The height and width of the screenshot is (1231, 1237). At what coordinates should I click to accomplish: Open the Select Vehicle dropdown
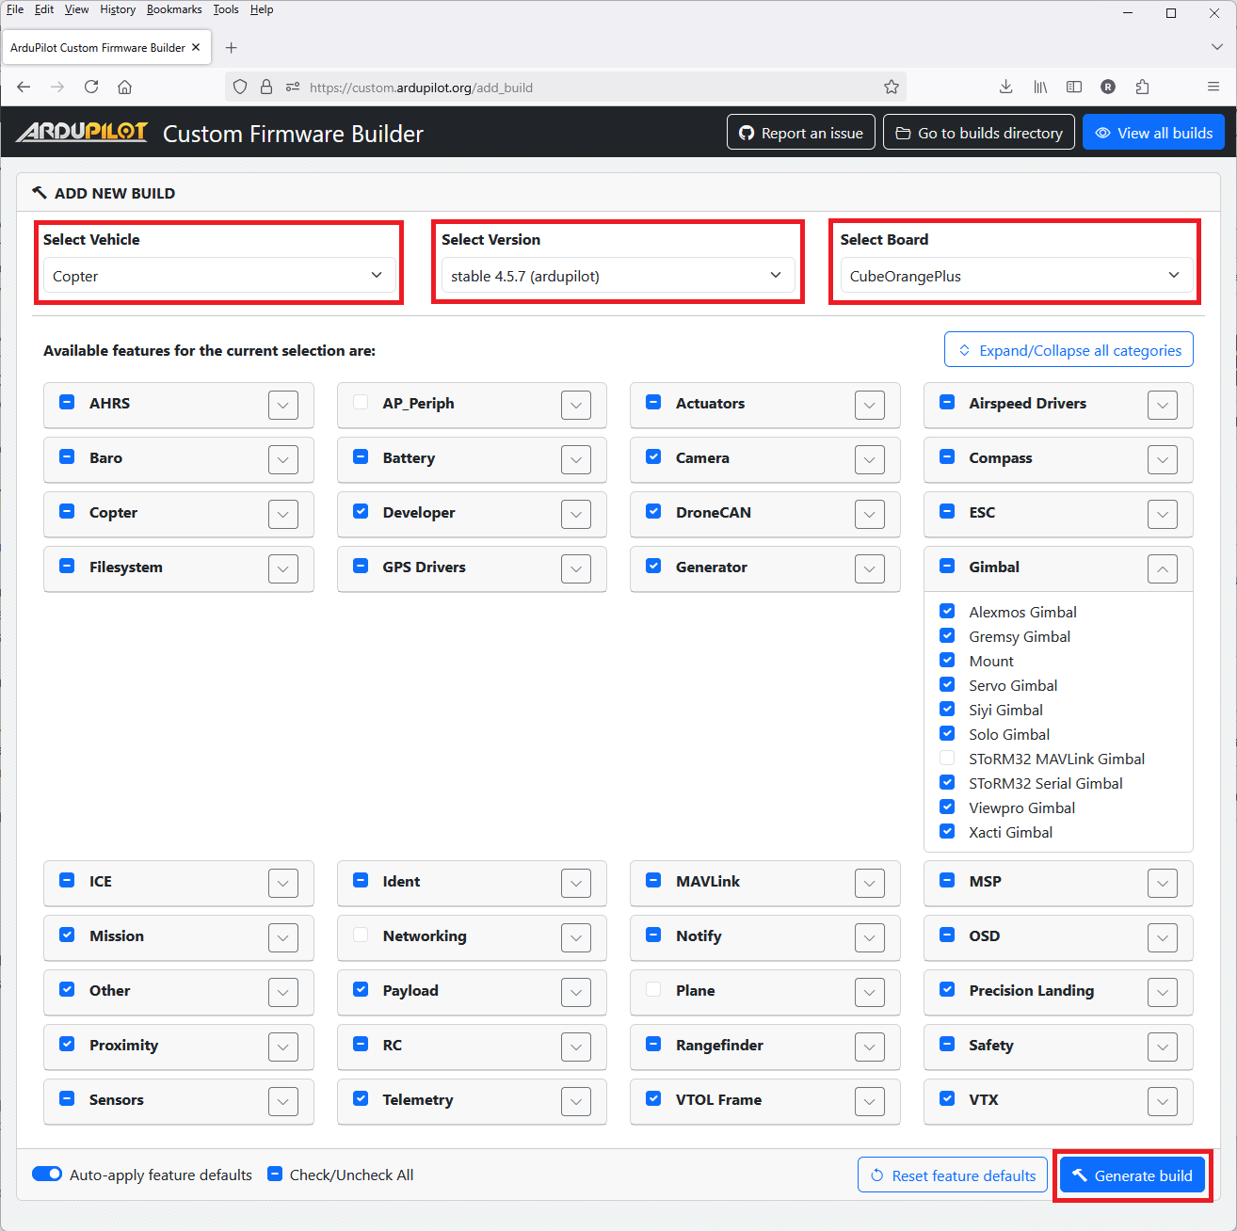coord(218,276)
